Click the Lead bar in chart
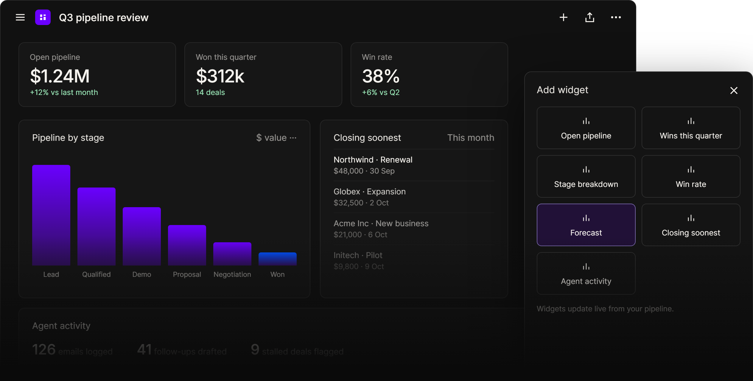This screenshot has width=753, height=381. pyautogui.click(x=51, y=215)
